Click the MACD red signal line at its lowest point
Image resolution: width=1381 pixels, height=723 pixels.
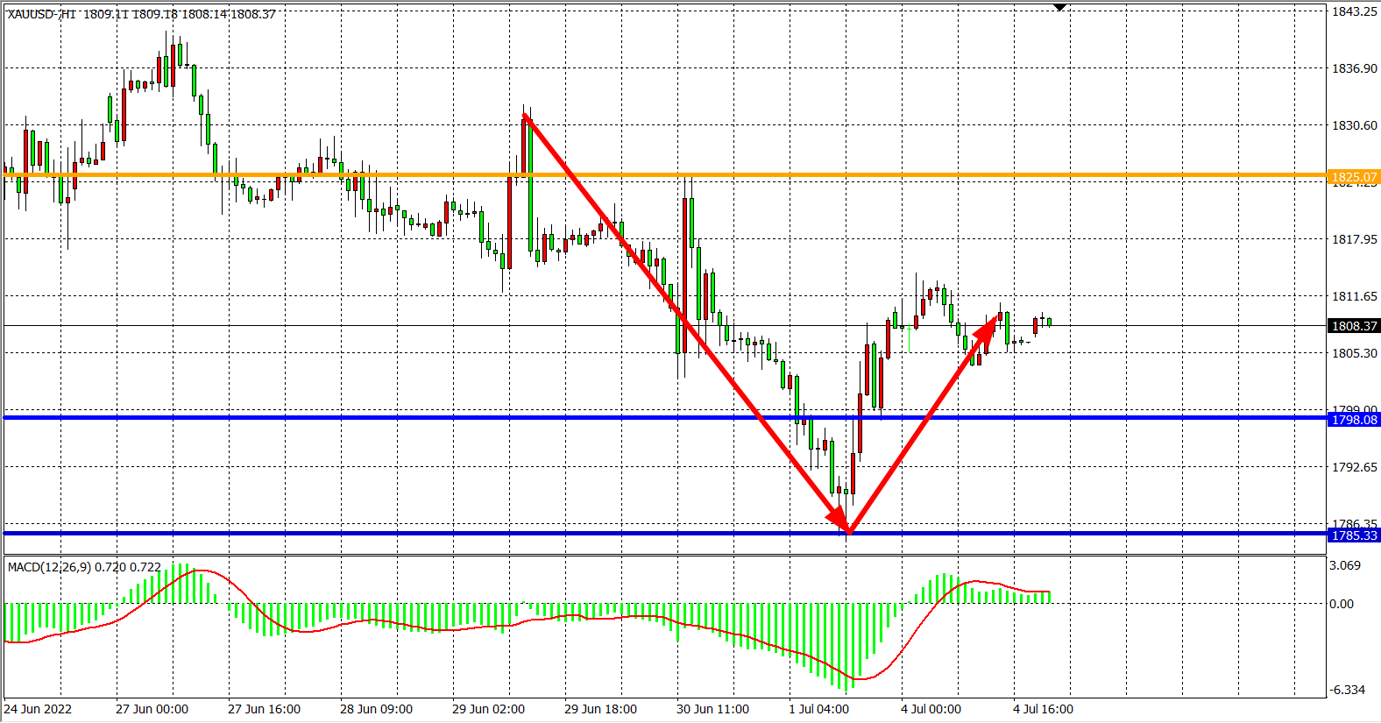point(860,679)
